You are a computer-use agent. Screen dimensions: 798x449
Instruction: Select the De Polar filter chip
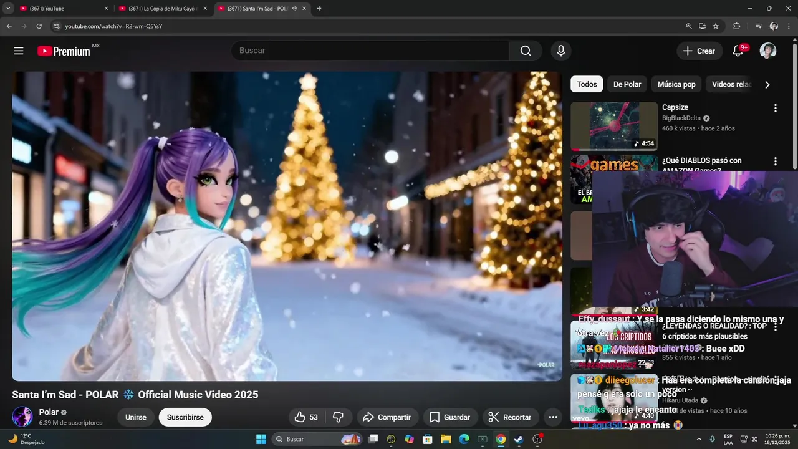(627, 84)
